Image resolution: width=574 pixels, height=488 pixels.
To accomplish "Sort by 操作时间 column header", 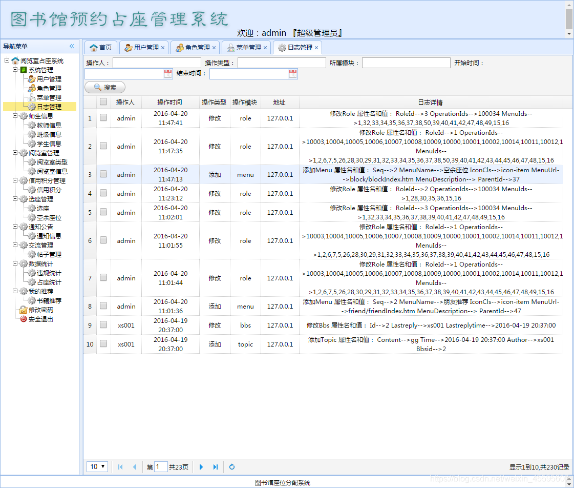I will (170, 102).
